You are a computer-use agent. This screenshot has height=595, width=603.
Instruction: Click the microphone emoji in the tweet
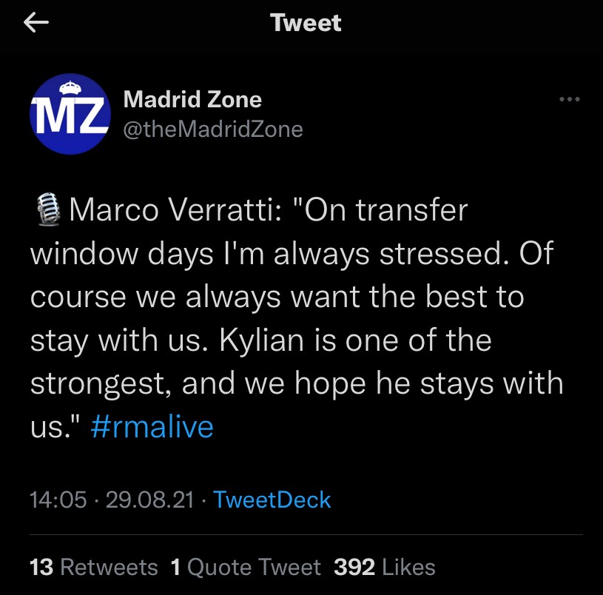pos(47,209)
